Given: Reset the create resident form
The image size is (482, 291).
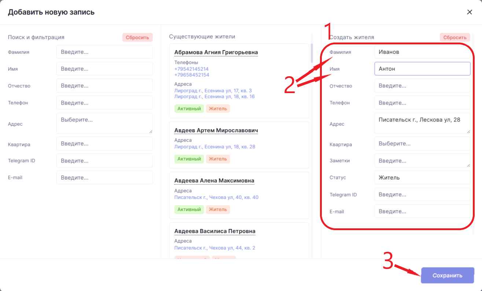Looking at the screenshot, I should (x=455, y=37).
